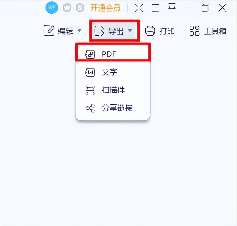Click the share nodes icon

pyautogui.click(x=90, y=108)
